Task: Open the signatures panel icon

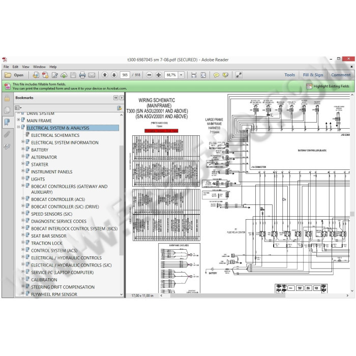Action: [7, 146]
